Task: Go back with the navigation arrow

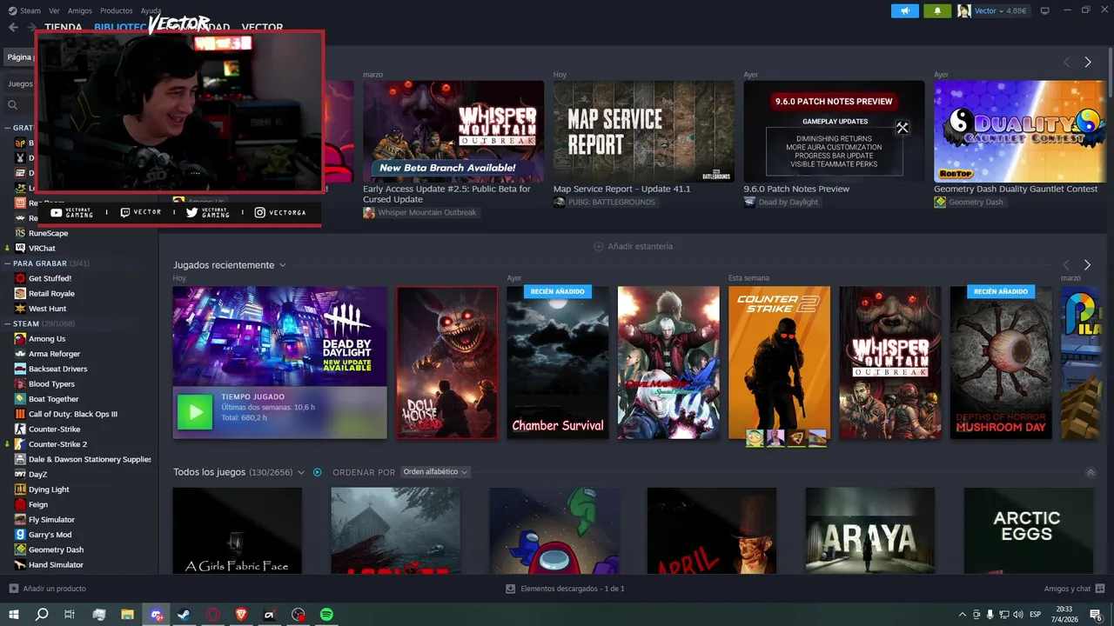Action: point(13,27)
